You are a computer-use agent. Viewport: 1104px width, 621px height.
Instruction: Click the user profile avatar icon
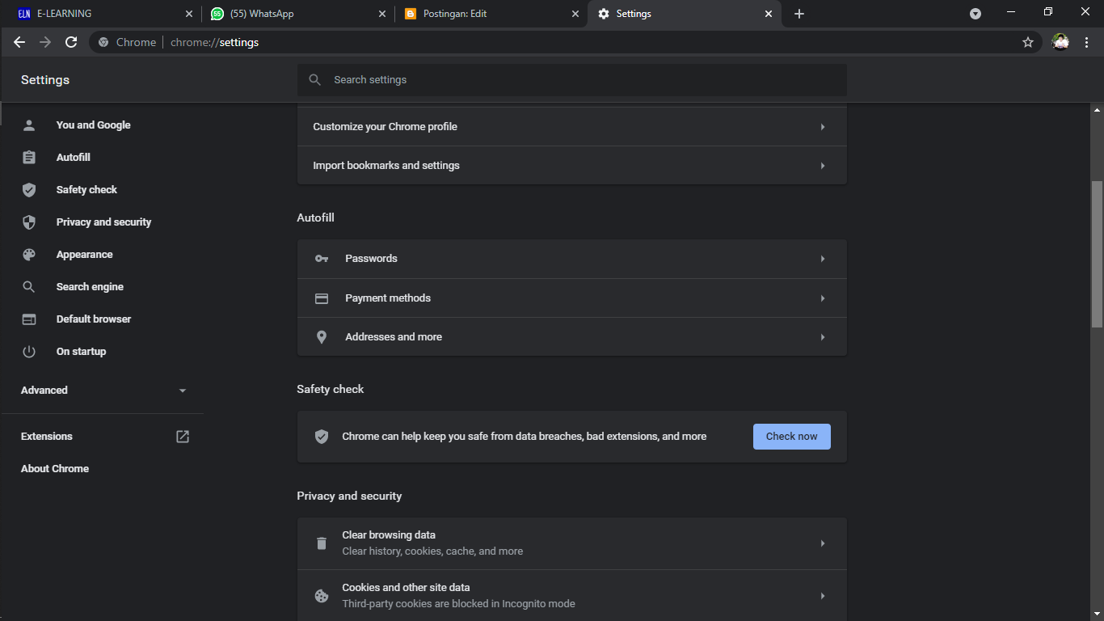[x=1060, y=42]
